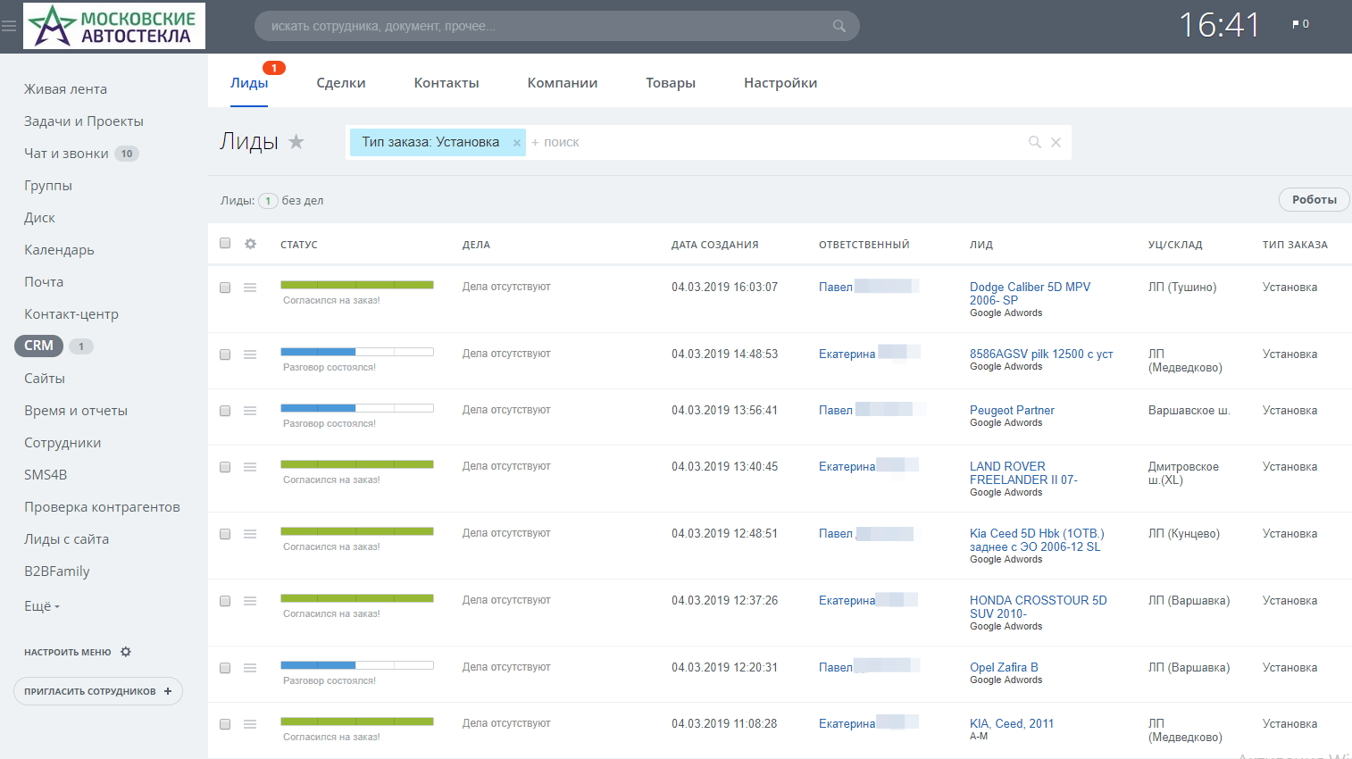Click the Пригласить сотрудников button
Viewport: 1352px width, 759px height.
pyautogui.click(x=98, y=691)
